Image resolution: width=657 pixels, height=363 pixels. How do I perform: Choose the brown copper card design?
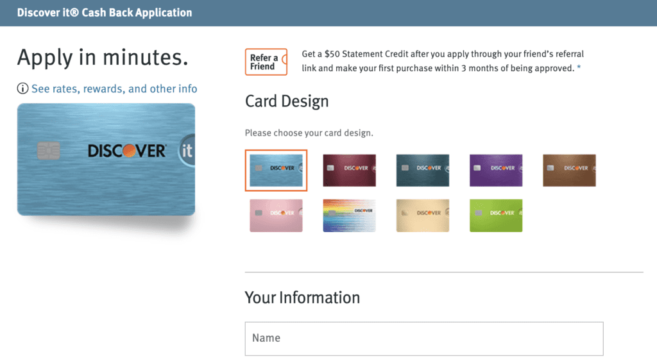tap(570, 171)
